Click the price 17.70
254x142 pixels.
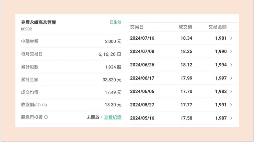[x=186, y=91]
